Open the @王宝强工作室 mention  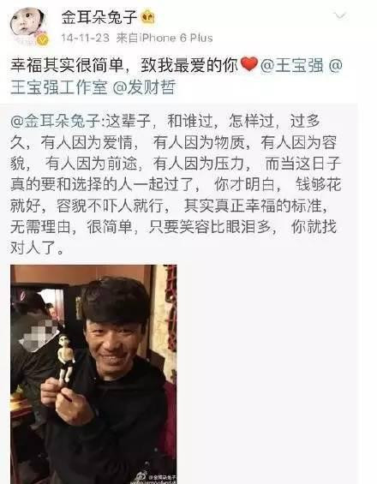coord(59,87)
